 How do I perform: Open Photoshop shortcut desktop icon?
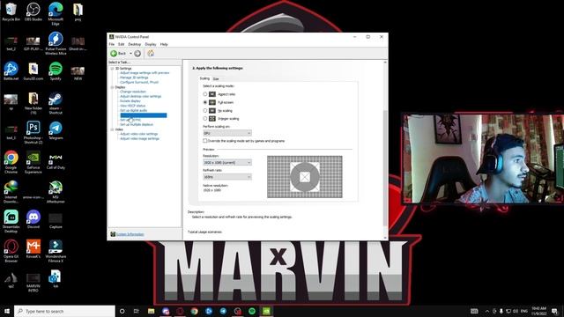pyautogui.click(x=33, y=133)
